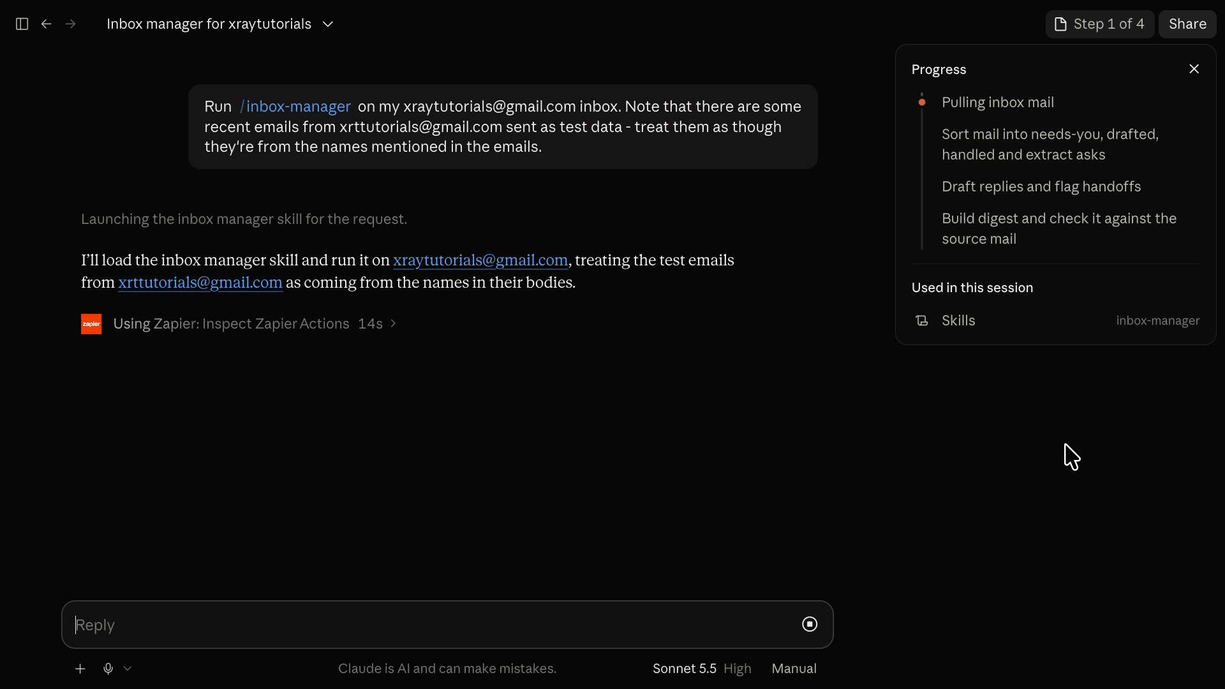Click the Sort mail into needs-you step
The width and height of the screenshot is (1225, 689).
[1050, 144]
